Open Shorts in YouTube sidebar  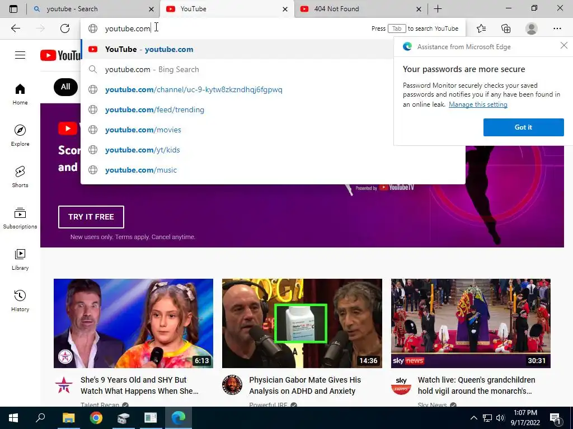(20, 177)
